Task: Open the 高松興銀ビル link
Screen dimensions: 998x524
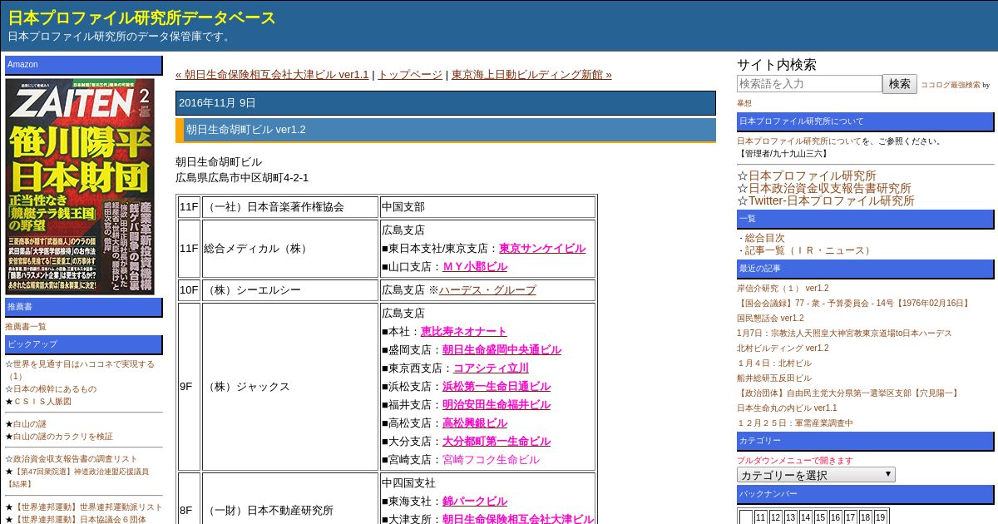Action: (475, 423)
